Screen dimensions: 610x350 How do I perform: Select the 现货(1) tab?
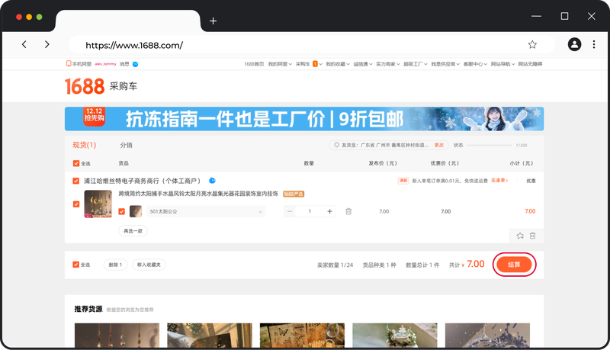pyautogui.click(x=84, y=145)
